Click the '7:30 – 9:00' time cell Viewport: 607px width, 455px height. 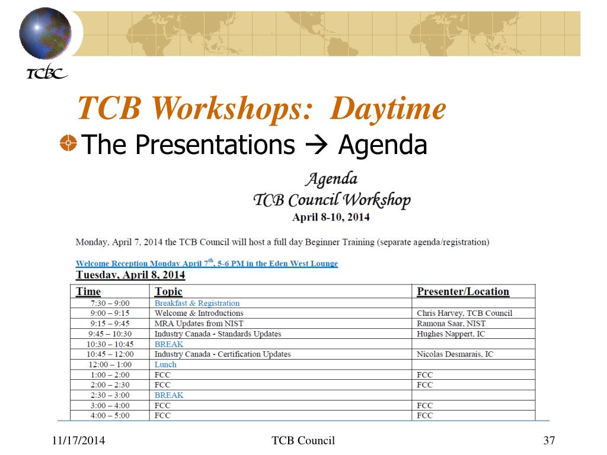(x=110, y=303)
